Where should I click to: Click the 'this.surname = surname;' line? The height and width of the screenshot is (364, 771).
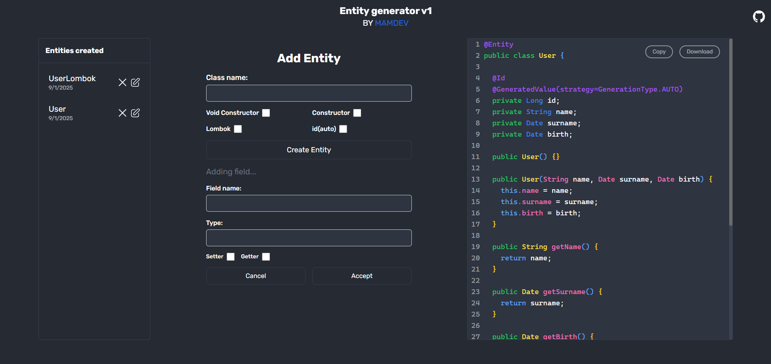coord(549,202)
